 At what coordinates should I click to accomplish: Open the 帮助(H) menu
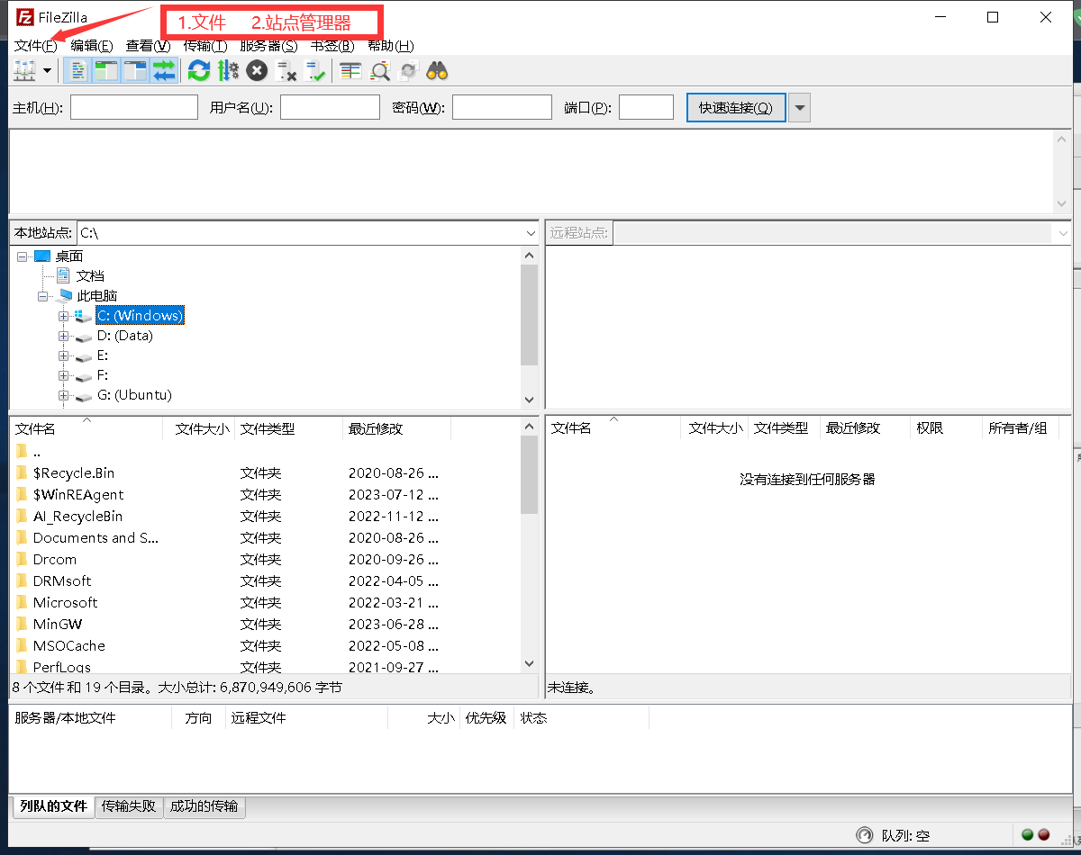[391, 46]
